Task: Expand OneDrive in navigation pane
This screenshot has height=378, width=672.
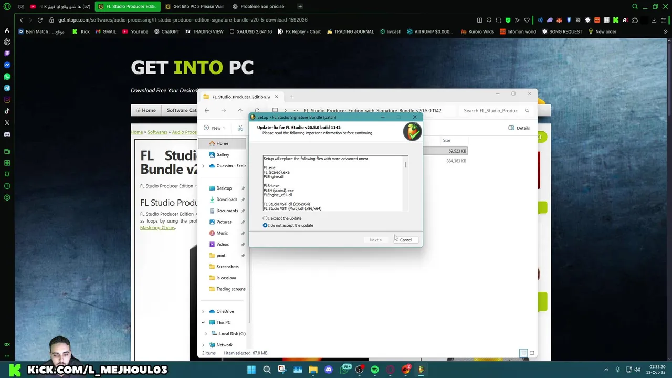Action: [203, 311]
